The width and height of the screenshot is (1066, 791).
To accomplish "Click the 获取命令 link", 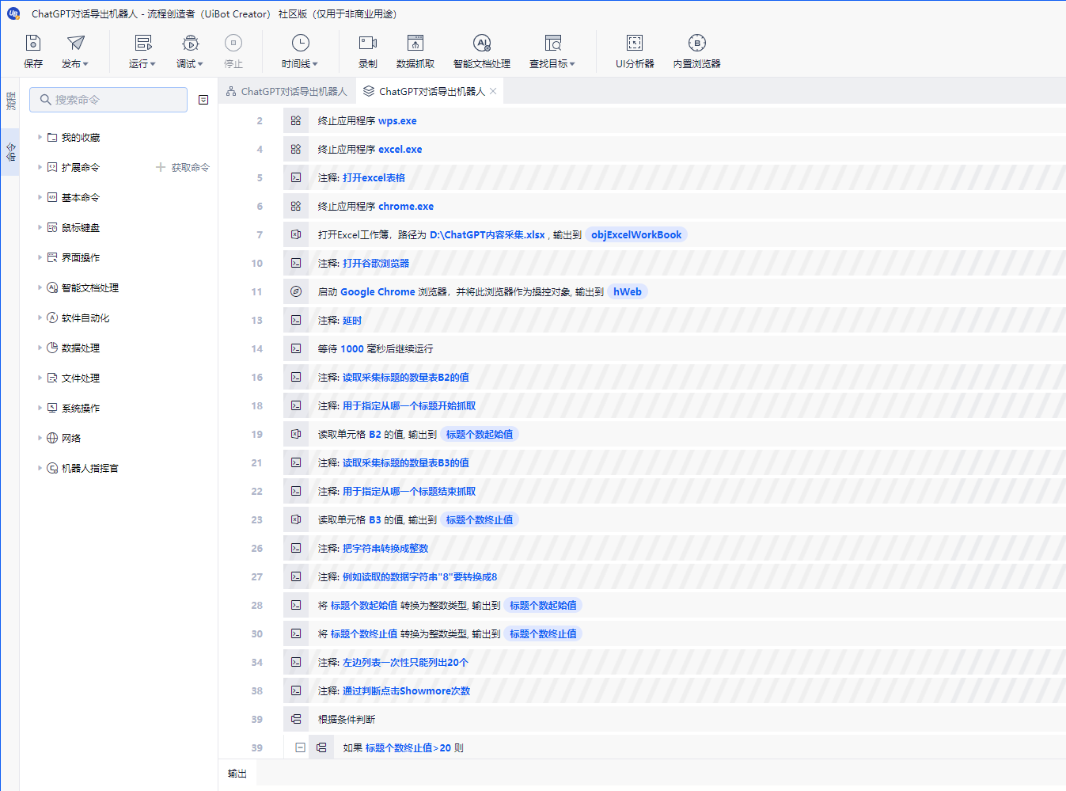I will tap(183, 167).
